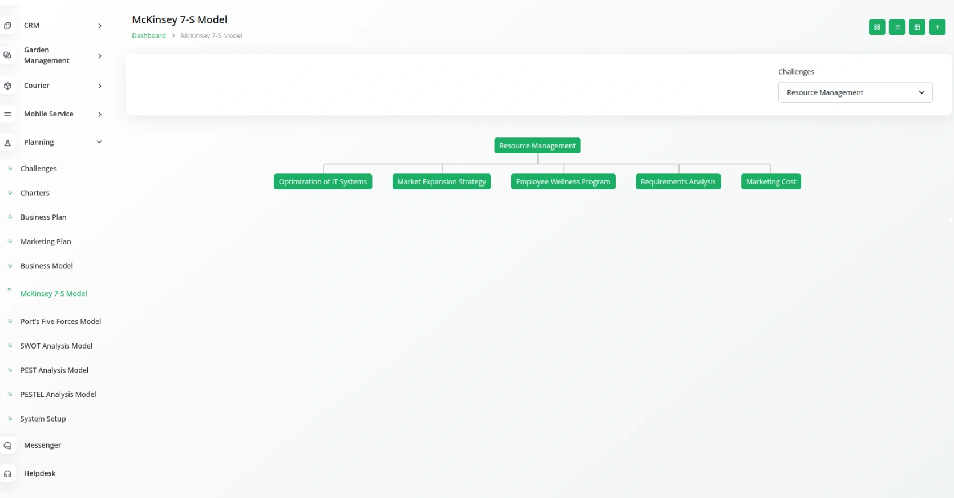Select the Market Expansion Strategy node
This screenshot has height=498, width=954.
point(442,181)
